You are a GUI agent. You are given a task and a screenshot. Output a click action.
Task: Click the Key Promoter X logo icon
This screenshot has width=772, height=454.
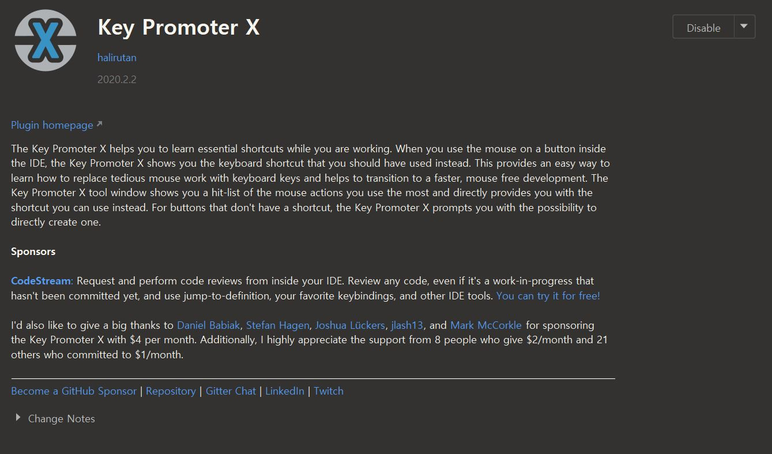[46, 40]
